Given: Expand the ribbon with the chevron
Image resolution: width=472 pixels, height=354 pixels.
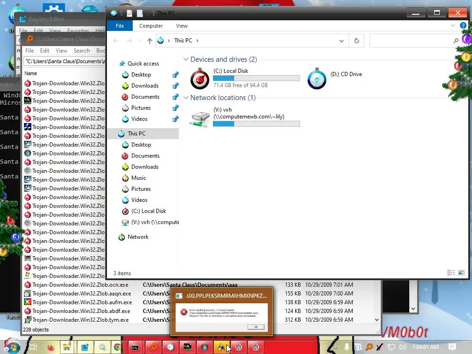Looking at the screenshot, I should click(x=453, y=26).
